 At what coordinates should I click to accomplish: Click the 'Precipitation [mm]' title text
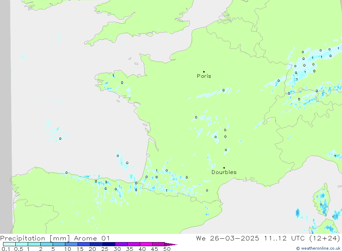coord(35,238)
